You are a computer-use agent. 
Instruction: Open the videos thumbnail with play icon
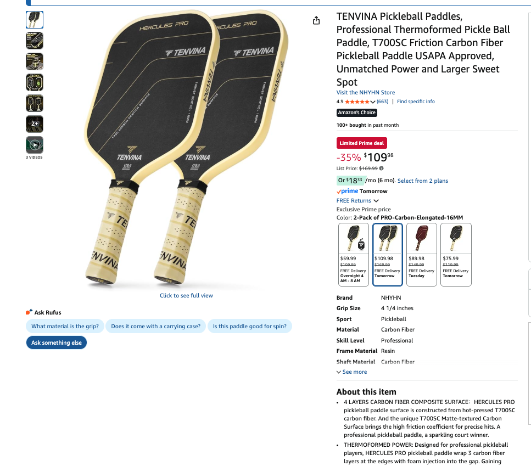(35, 145)
